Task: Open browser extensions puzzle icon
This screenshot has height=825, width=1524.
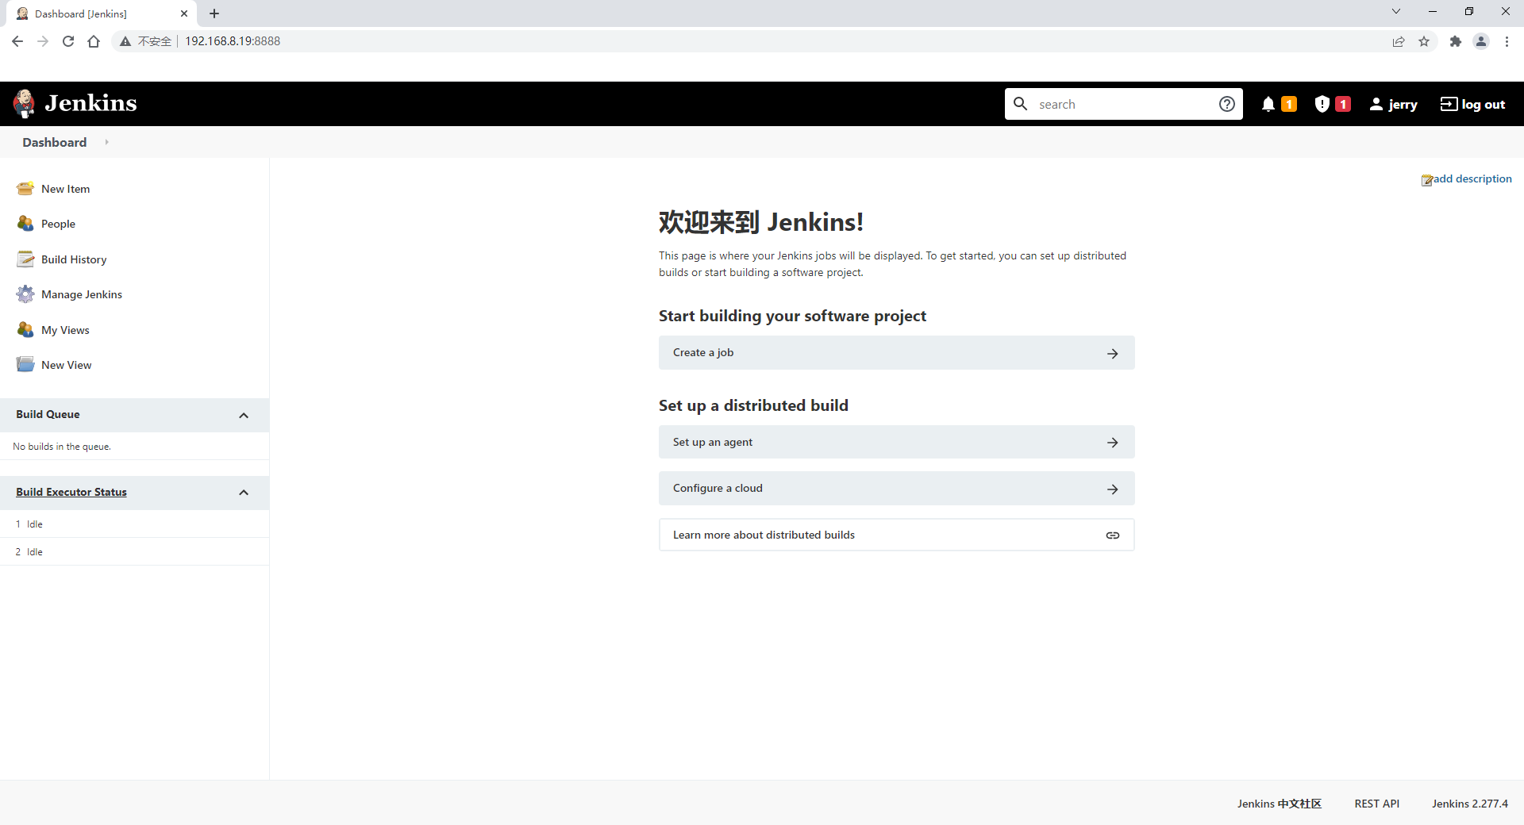Action: (x=1455, y=41)
